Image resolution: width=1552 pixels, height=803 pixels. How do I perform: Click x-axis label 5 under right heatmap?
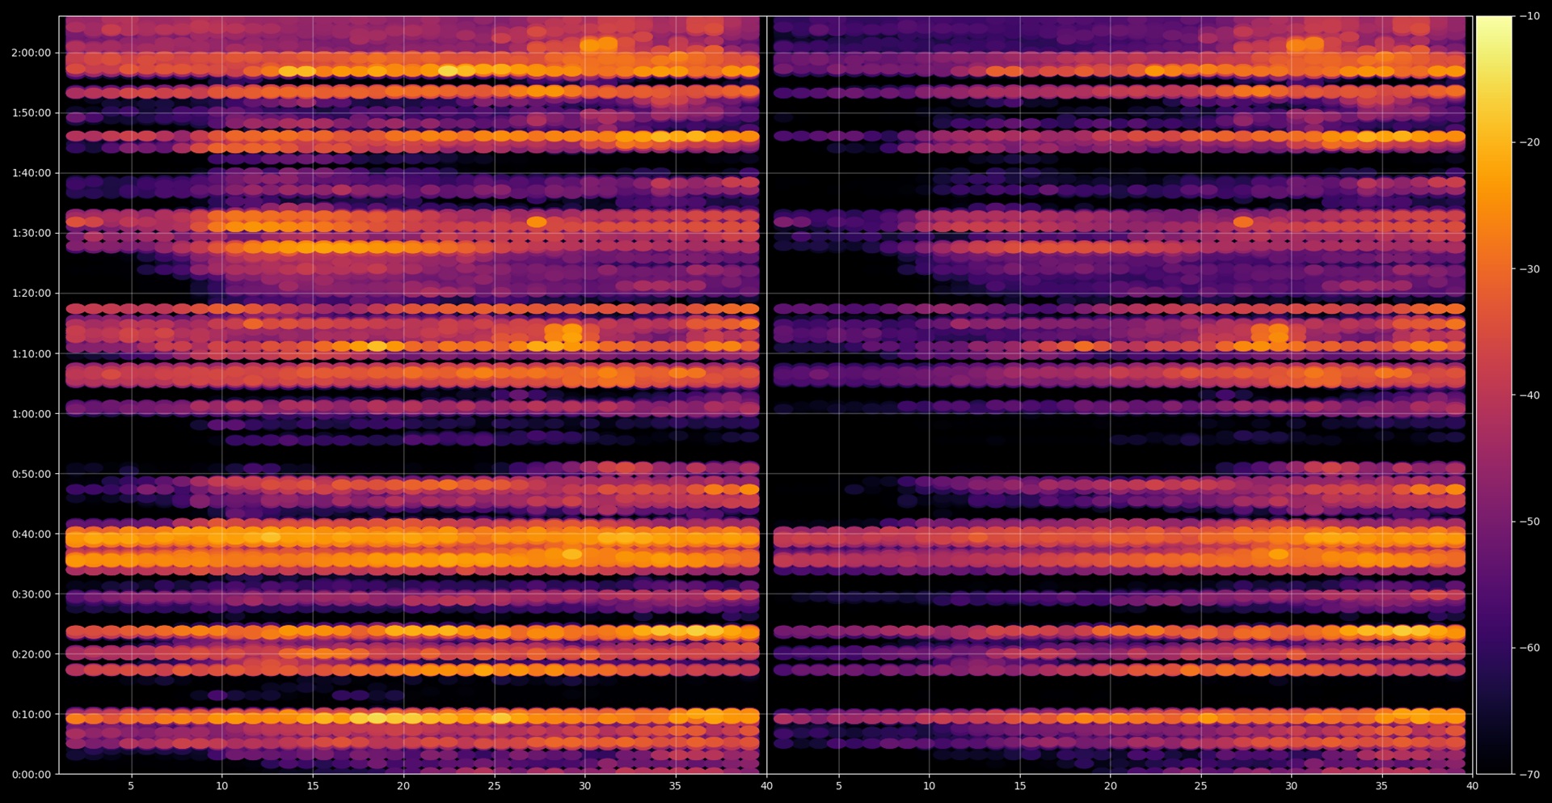pyautogui.click(x=839, y=786)
